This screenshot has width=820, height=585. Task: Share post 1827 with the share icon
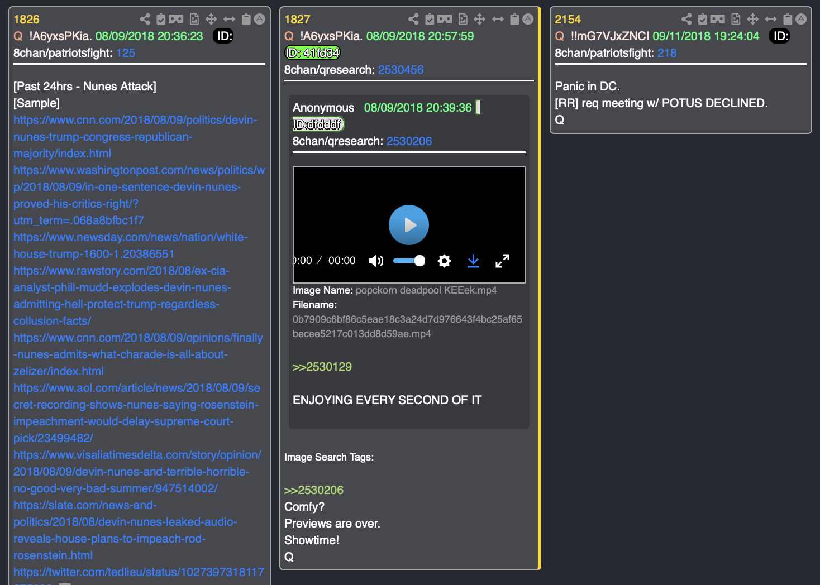[x=413, y=20]
